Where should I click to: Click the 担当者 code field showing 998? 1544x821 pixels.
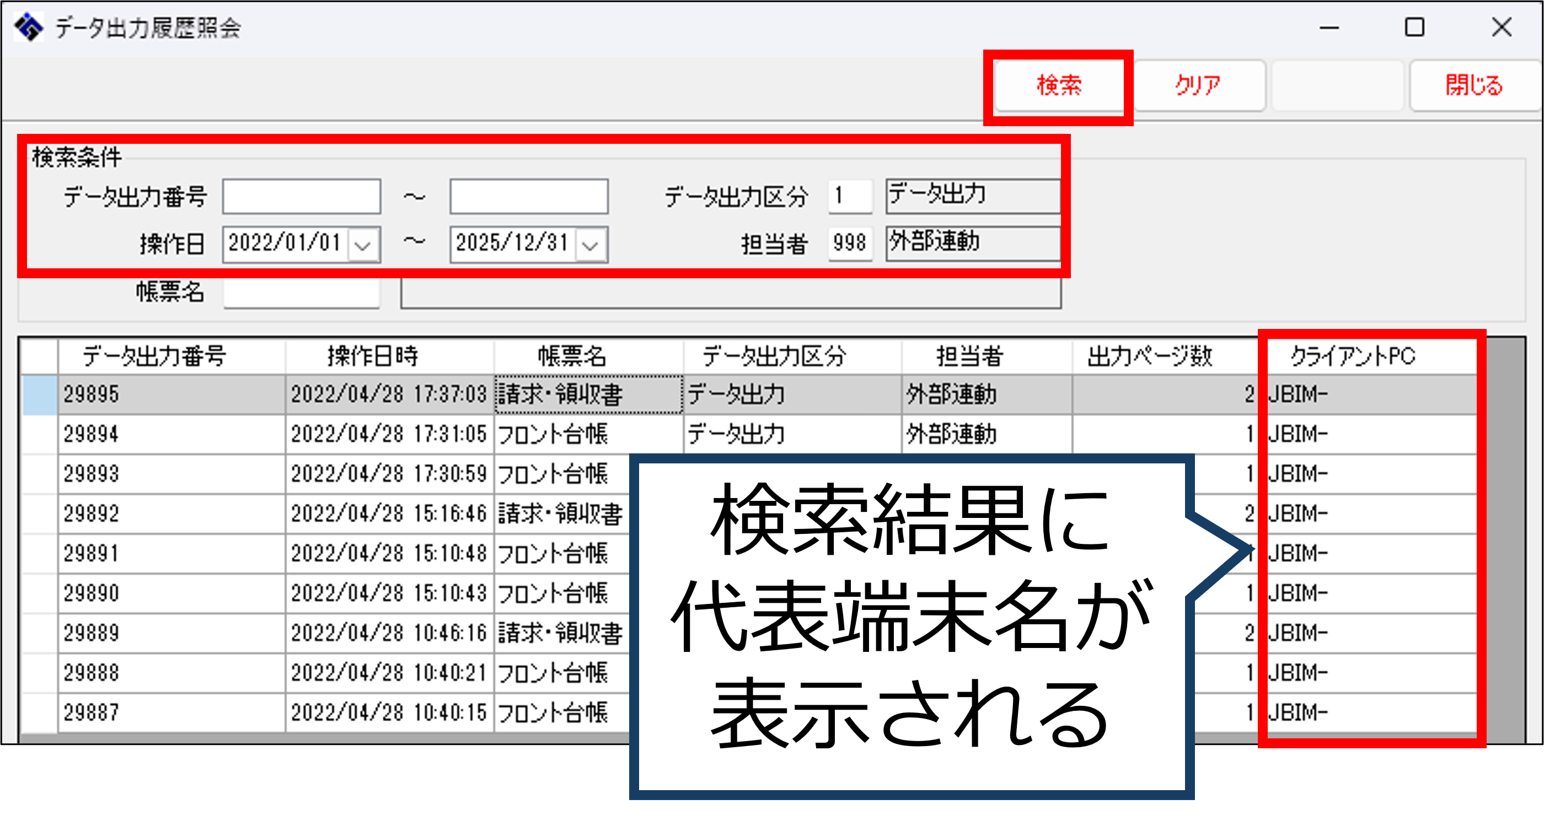coord(849,243)
